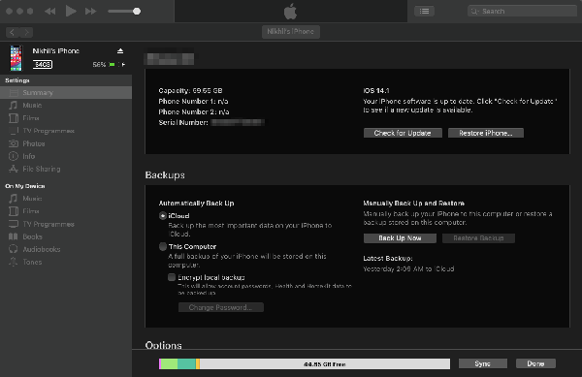Click the play button
This screenshot has width=582, height=377.
tap(71, 11)
